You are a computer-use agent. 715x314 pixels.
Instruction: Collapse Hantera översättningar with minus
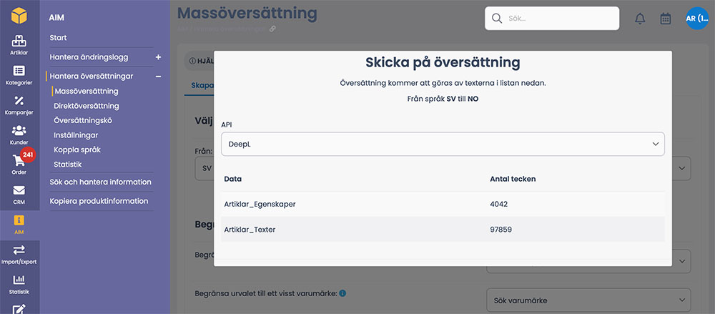(x=158, y=76)
